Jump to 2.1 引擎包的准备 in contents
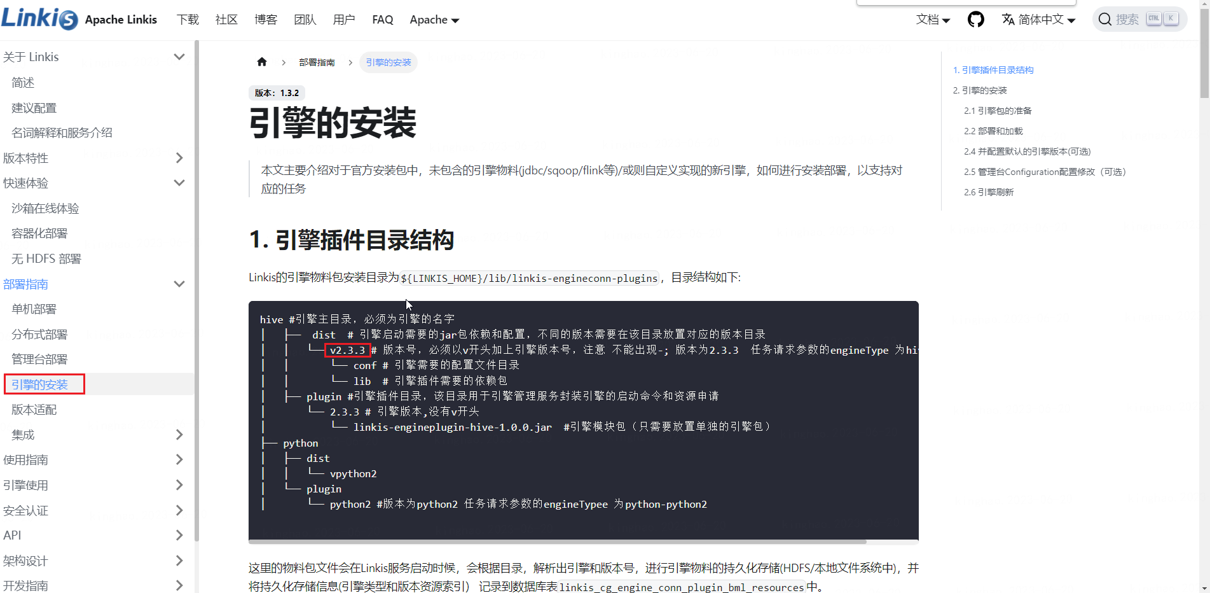This screenshot has height=593, width=1210. 998,111
